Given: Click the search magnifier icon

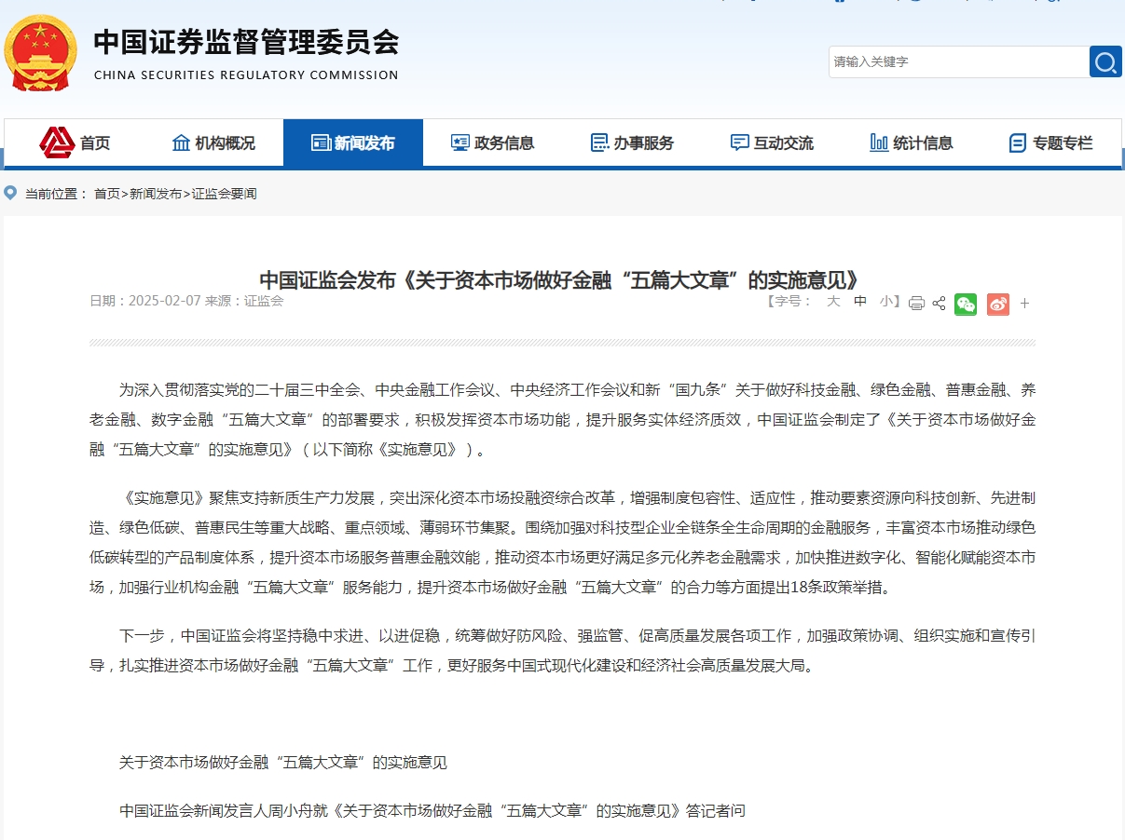Looking at the screenshot, I should click(1105, 61).
